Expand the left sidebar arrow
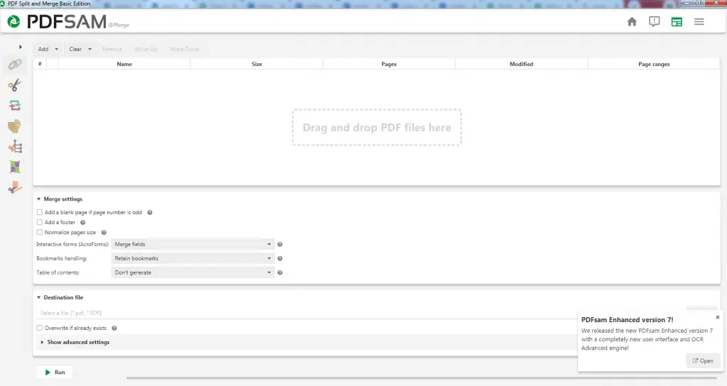 21,47
